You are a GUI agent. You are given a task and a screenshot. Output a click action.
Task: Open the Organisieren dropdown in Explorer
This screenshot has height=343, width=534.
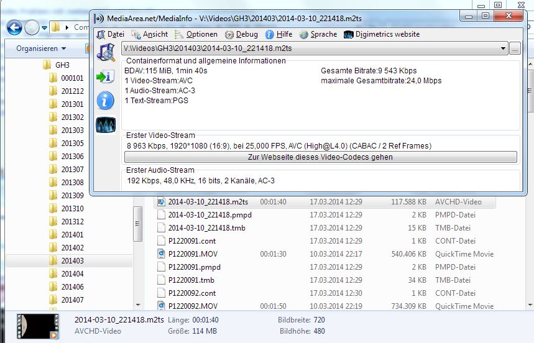41,48
